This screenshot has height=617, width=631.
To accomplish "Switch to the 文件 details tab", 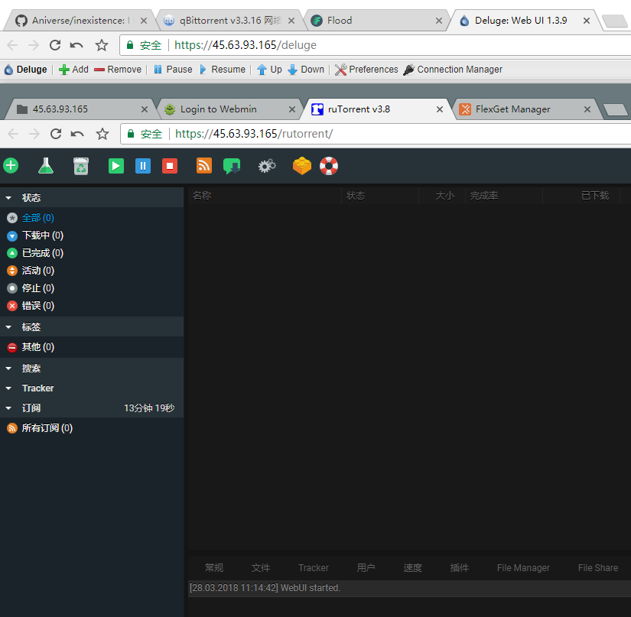I will [x=261, y=568].
